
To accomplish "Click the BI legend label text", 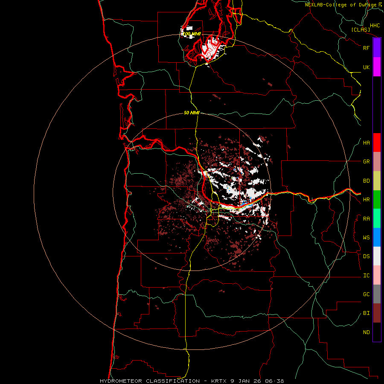I will (x=367, y=313).
